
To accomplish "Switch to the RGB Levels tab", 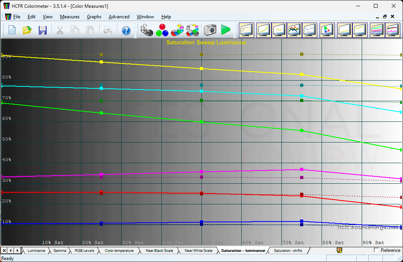I will [84, 251].
